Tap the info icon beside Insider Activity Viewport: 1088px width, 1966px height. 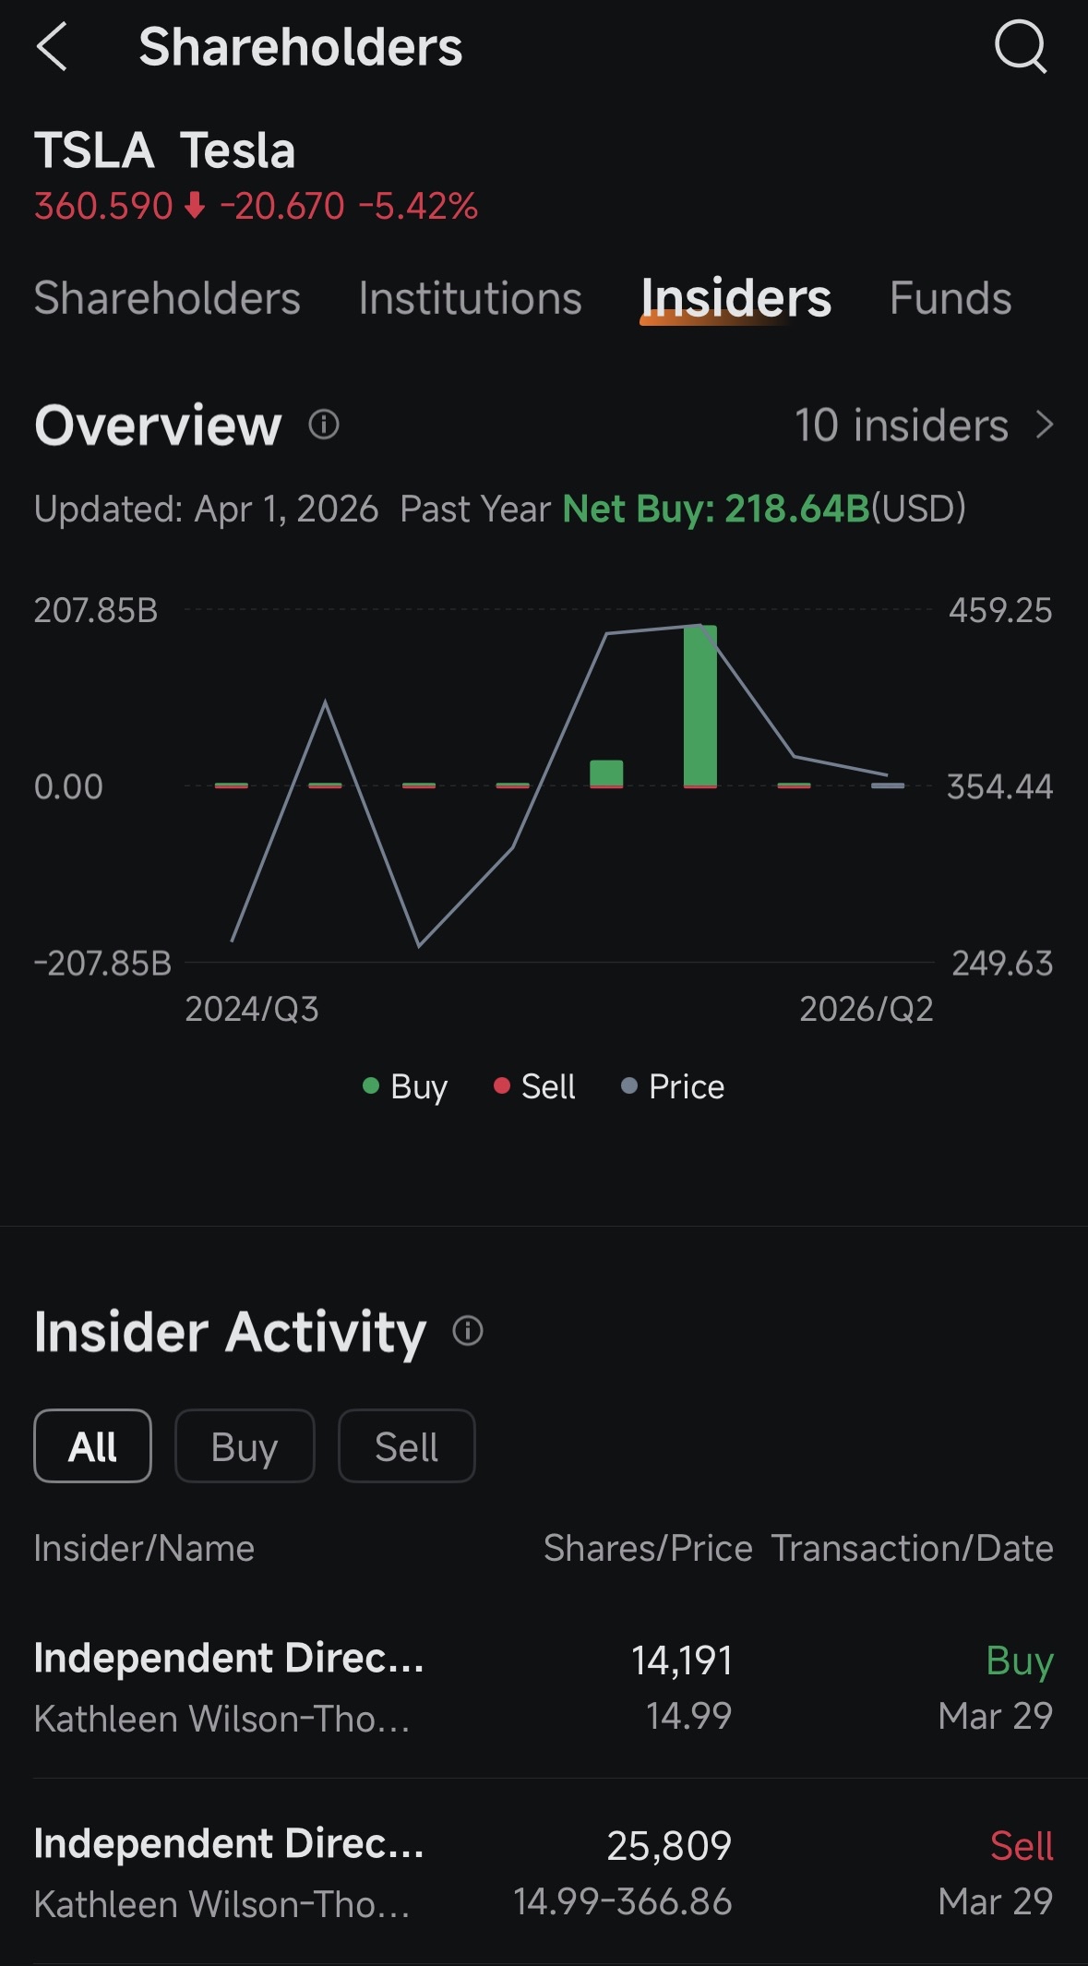click(468, 1331)
